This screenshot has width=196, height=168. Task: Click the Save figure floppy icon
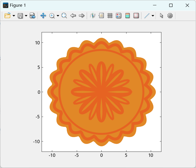point(20,16)
